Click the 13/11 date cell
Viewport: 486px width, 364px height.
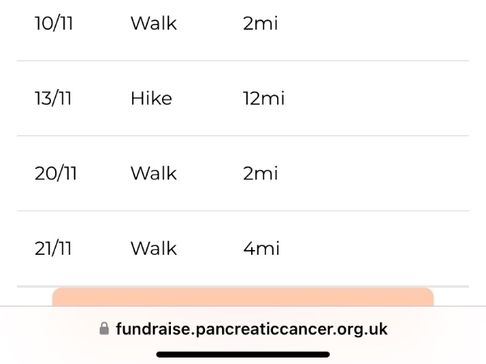click(53, 99)
